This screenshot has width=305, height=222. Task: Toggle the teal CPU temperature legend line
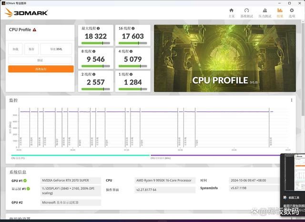[81, 155]
